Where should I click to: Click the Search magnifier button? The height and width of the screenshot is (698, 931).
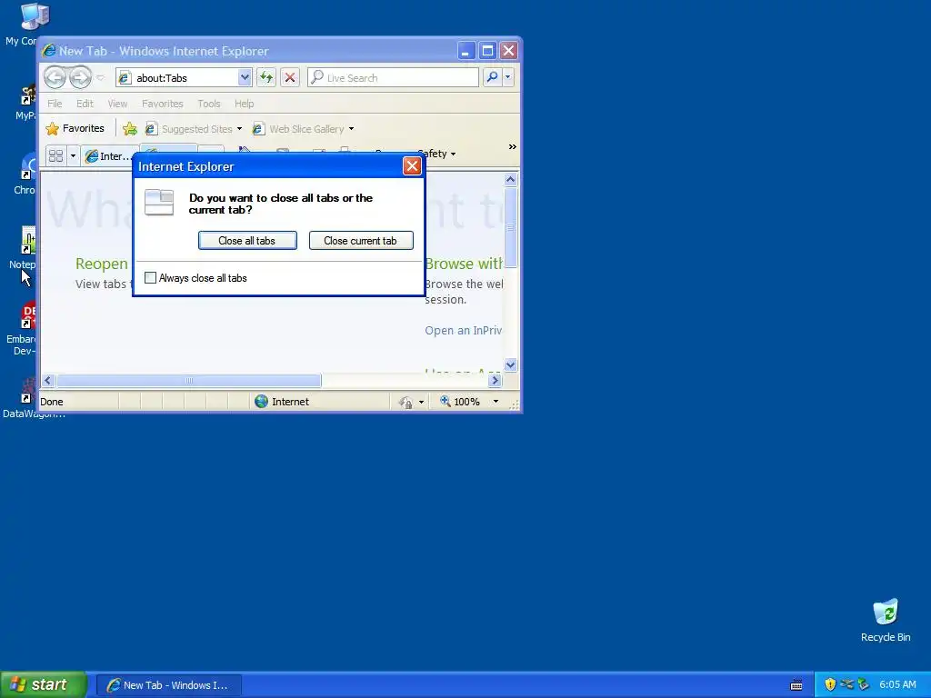(x=492, y=77)
